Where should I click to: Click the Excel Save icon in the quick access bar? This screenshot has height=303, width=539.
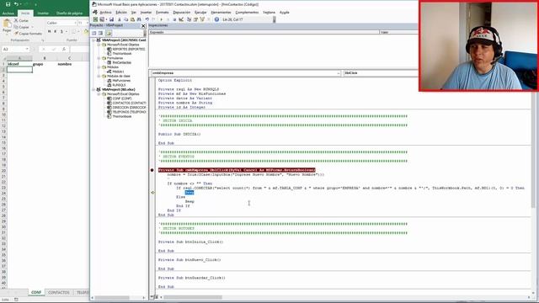pyautogui.click(x=8, y=4)
